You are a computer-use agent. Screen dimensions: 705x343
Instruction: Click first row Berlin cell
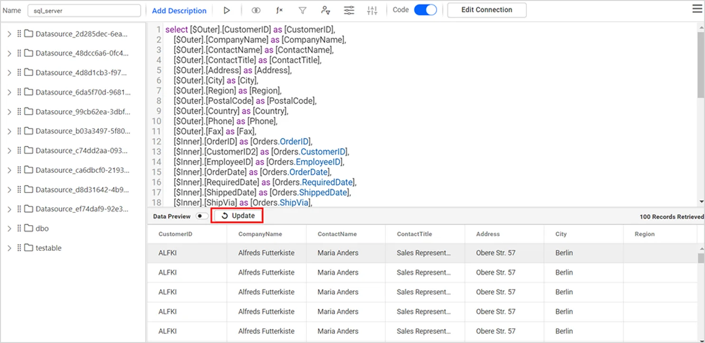[x=584, y=253]
